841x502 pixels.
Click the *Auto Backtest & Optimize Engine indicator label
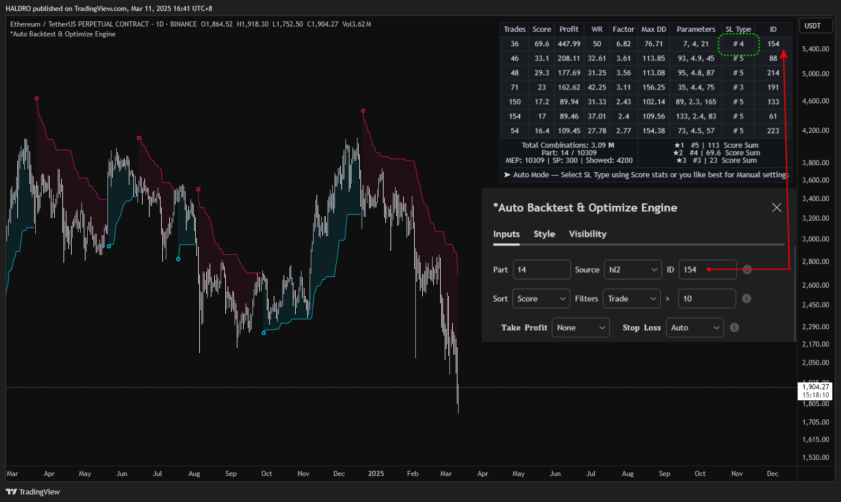pos(63,34)
